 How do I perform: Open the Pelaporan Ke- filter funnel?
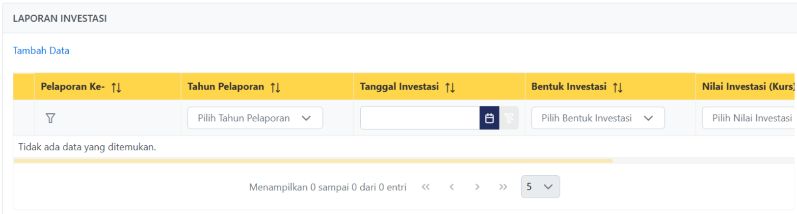tap(50, 118)
